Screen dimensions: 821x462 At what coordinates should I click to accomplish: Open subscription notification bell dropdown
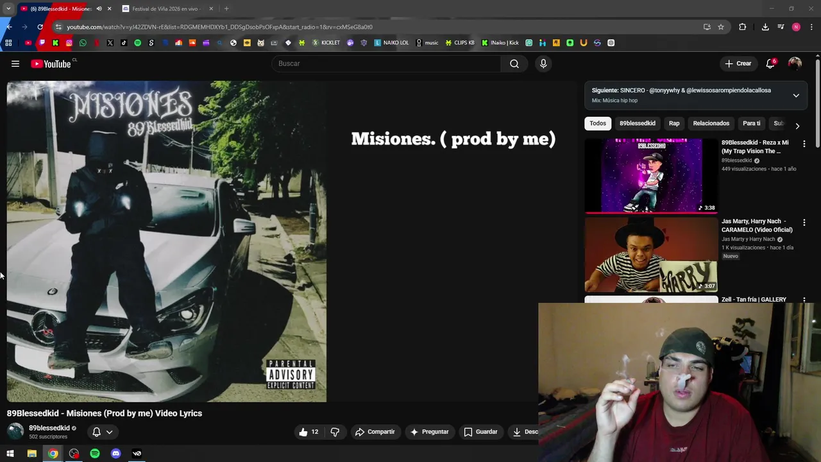pos(103,432)
